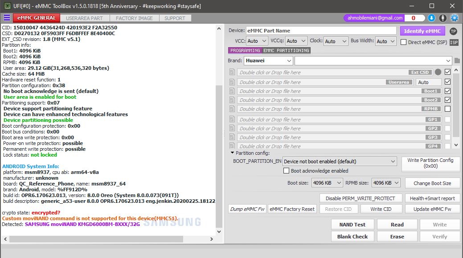Switch to FACTORY IMAGE tab
The height and width of the screenshot is (258, 463).
(134, 18)
